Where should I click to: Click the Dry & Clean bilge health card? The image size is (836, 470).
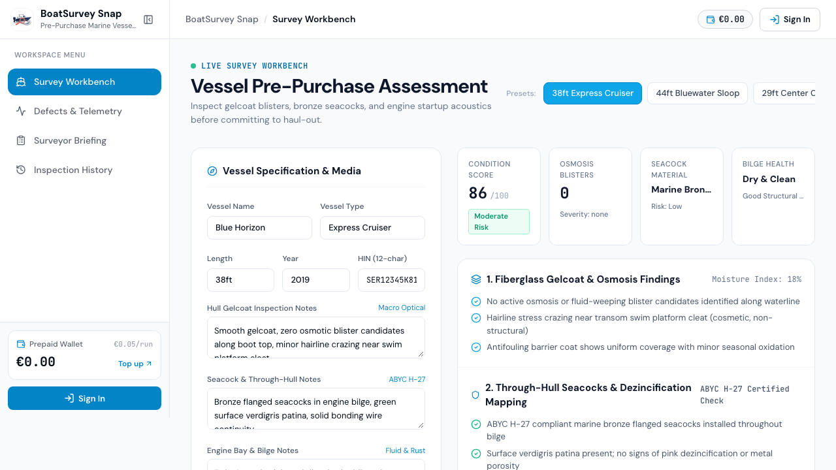(x=773, y=196)
